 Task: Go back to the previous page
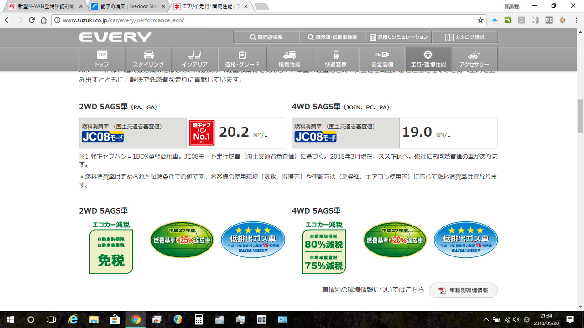(x=8, y=20)
